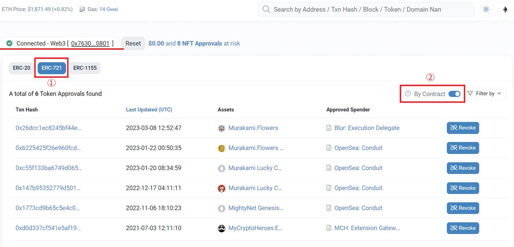This screenshot has height=247, width=514.
Task: Revoke approval for transaction 0xb225425f26e960fcd
Action: (463, 148)
